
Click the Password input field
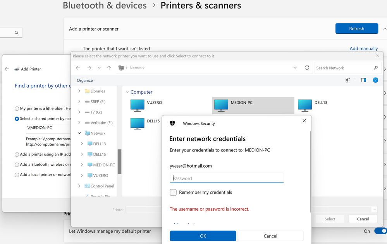[227, 178]
